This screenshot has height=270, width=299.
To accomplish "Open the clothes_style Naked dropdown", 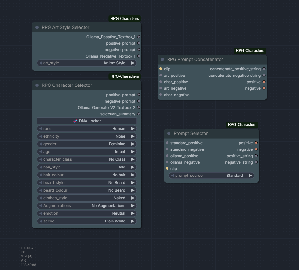I will tap(87, 198).
